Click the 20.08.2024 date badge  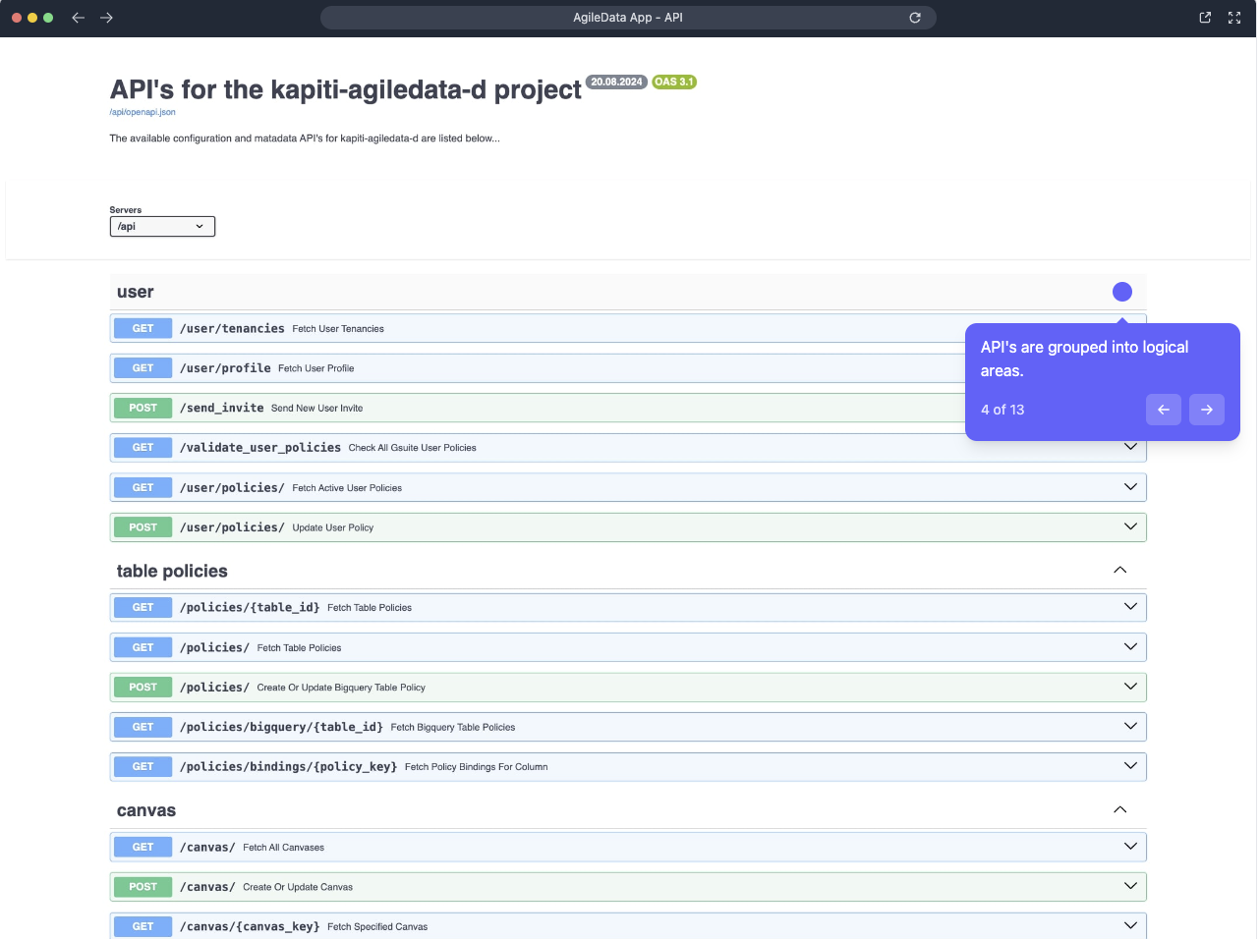616,82
